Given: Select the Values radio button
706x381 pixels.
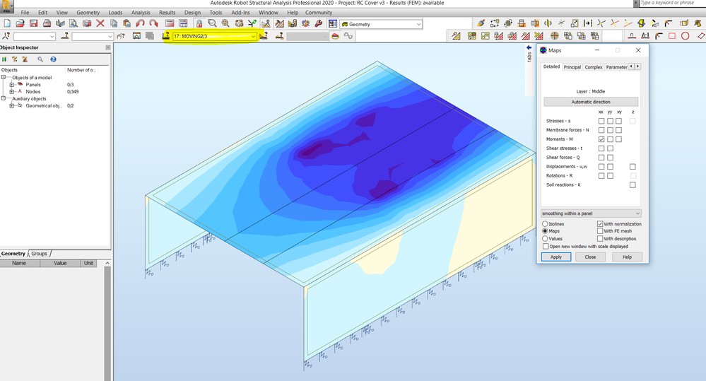Looking at the screenshot, I should [546, 238].
